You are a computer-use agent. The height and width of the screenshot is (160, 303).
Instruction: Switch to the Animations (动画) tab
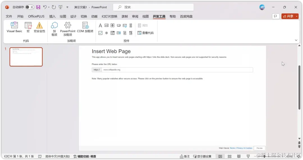pos(94,17)
